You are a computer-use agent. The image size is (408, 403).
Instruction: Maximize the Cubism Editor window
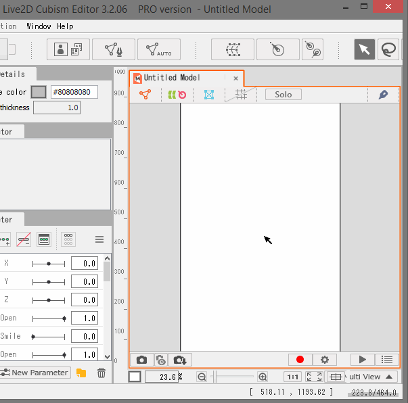364,7
